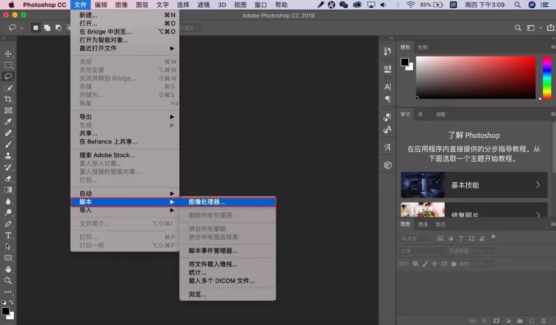Select the Type tool

(8, 236)
